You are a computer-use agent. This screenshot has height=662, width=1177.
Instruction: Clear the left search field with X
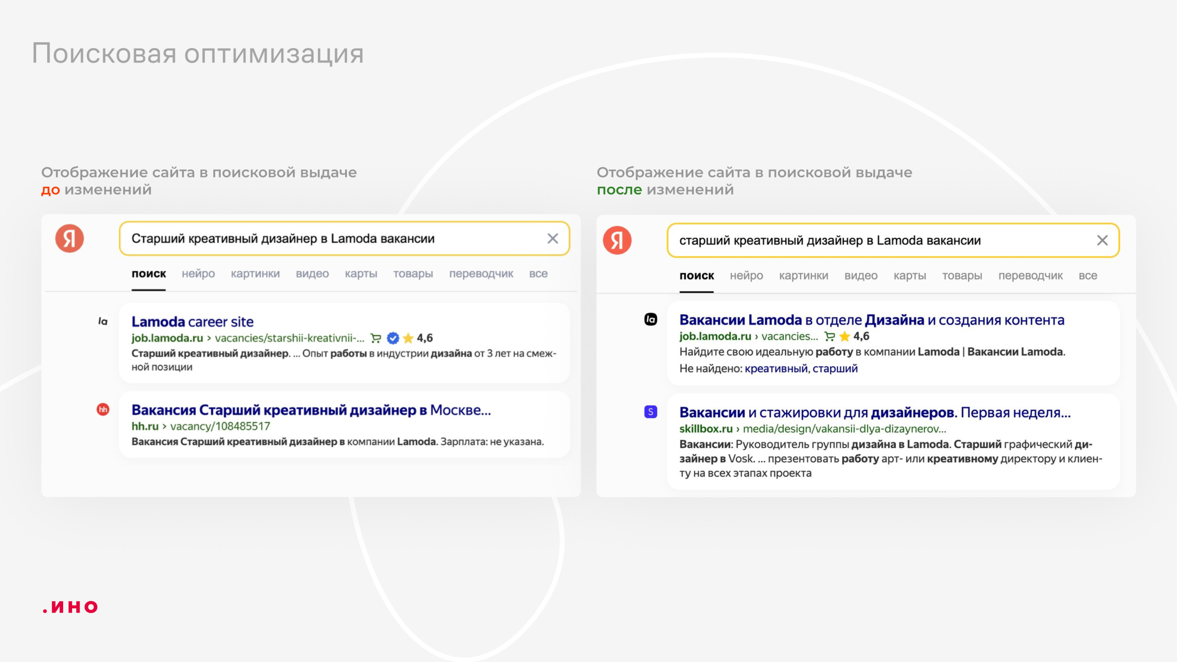[553, 238]
